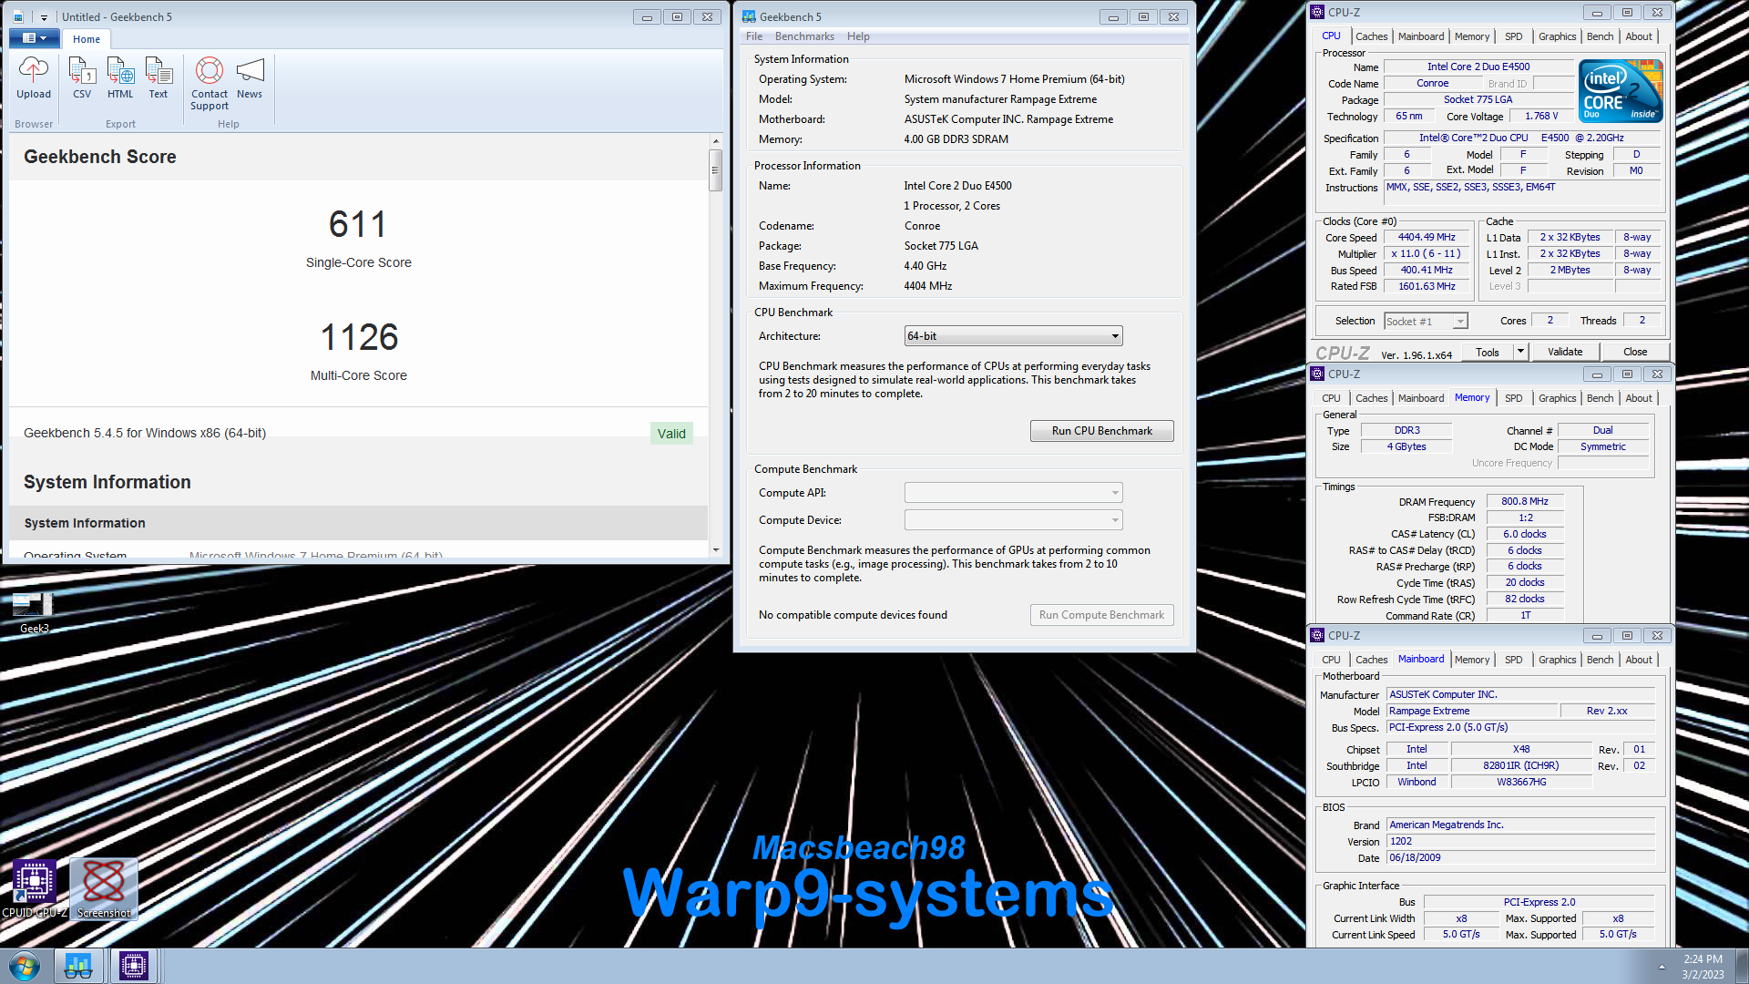Open the blue application menu button
Viewport: 1749px width, 984px height.
[35, 38]
